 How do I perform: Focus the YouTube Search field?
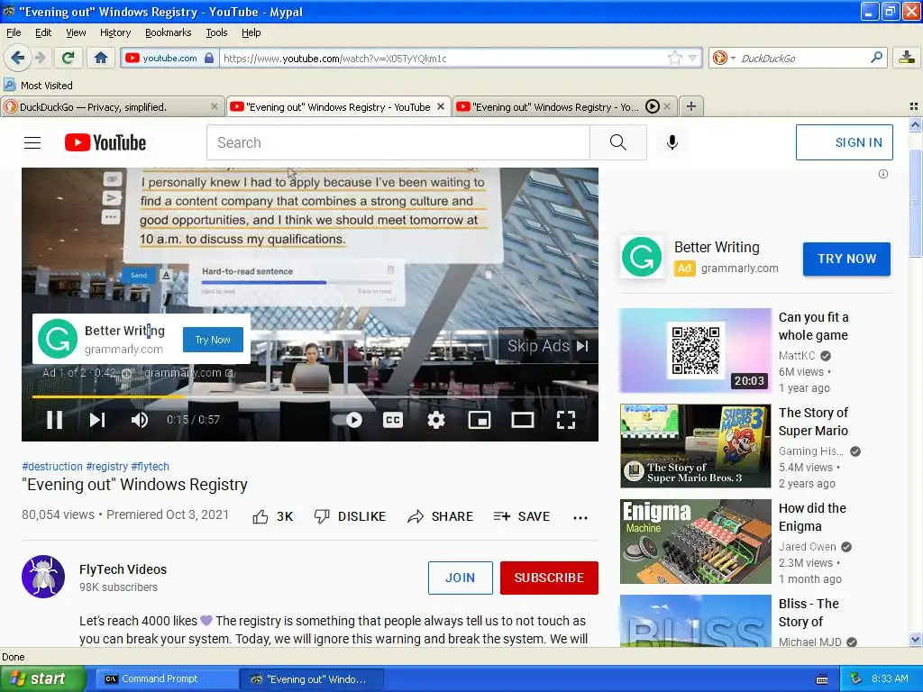point(398,142)
